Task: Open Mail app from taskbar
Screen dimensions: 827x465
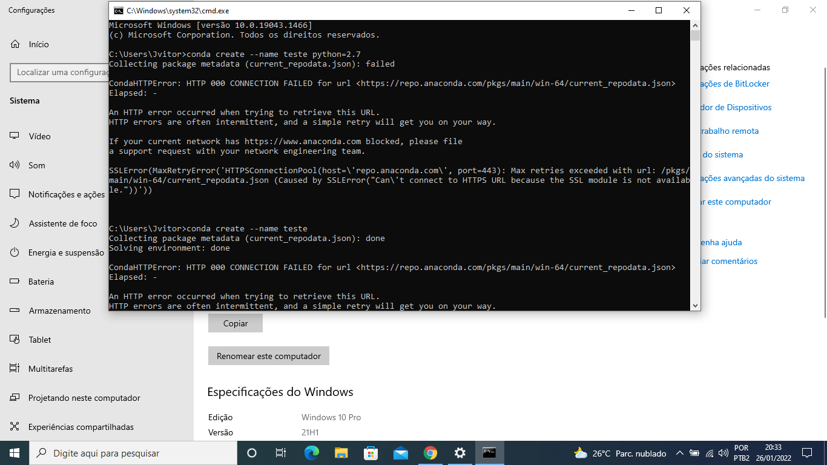Action: [400, 453]
